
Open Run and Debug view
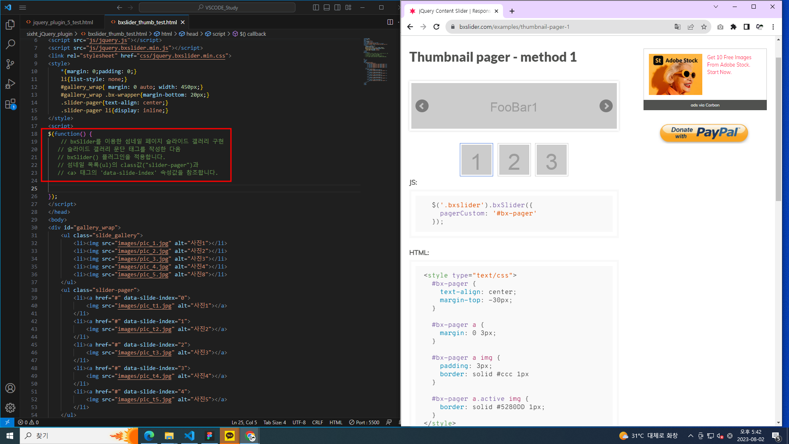10,84
